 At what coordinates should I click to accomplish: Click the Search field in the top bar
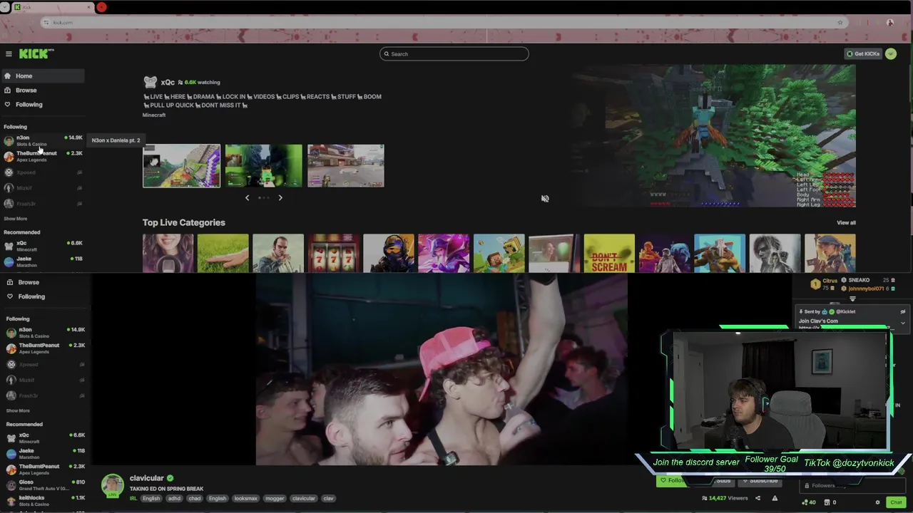[454, 53]
